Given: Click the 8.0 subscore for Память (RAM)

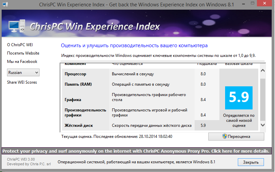Looking at the screenshot, I should click(203, 84).
